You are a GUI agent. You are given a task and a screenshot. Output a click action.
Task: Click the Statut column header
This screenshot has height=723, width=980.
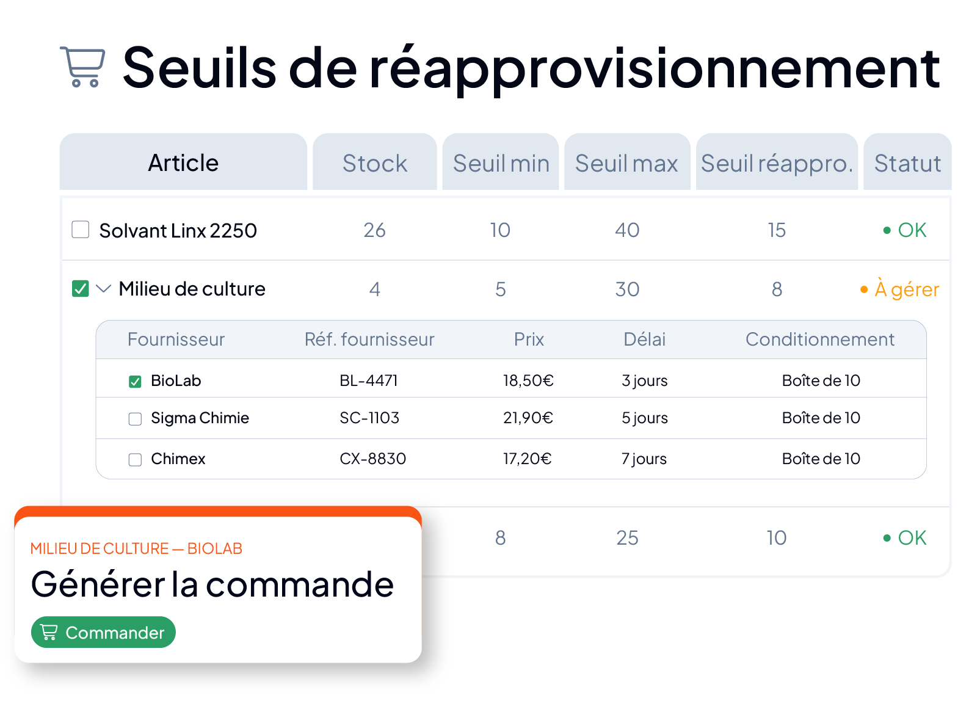click(x=907, y=162)
